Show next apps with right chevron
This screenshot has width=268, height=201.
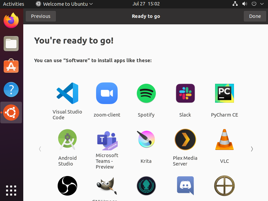[x=252, y=149]
